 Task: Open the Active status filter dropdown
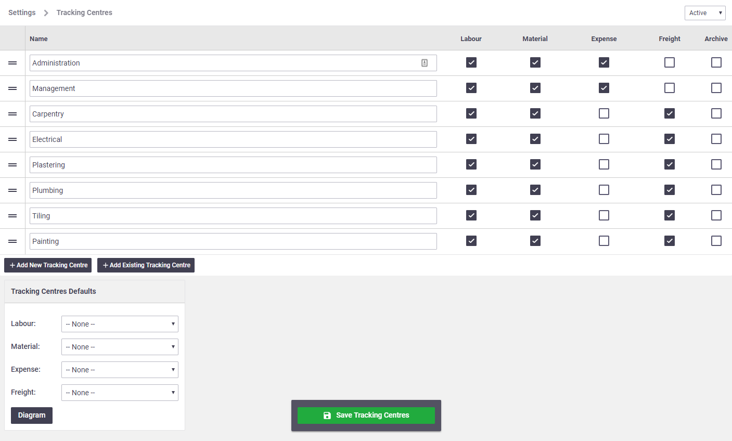pos(705,13)
